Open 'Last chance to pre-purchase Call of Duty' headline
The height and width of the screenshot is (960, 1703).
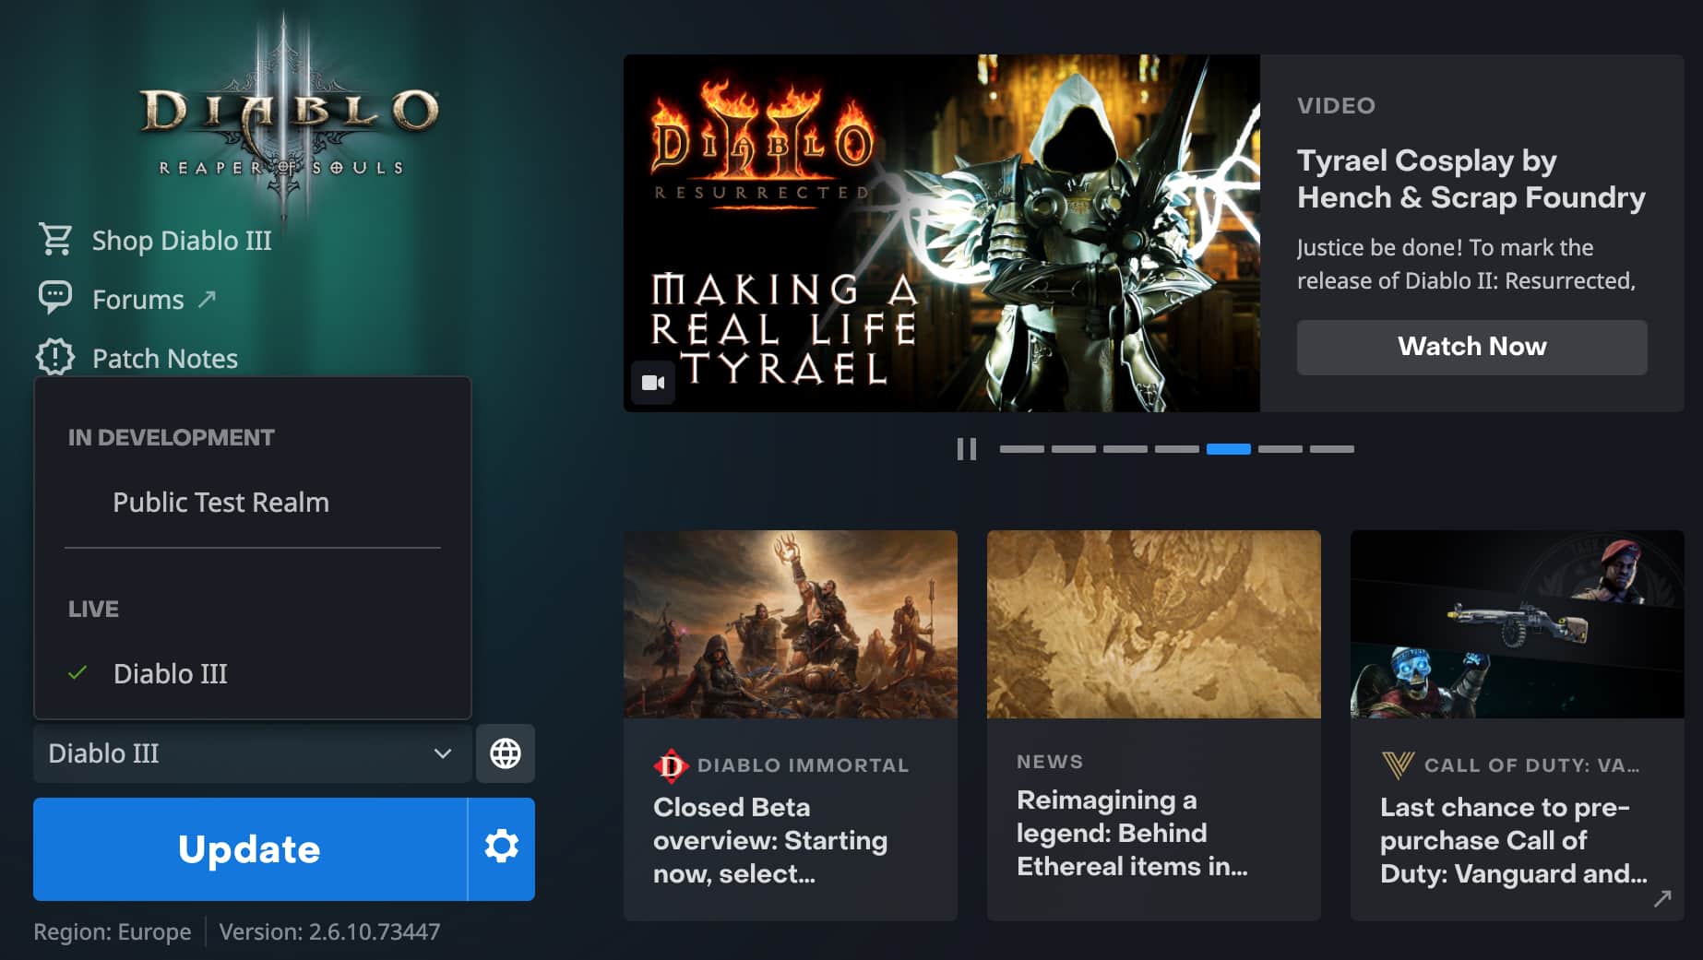click(1513, 840)
